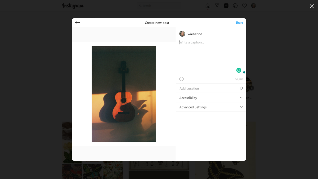Image resolution: width=318 pixels, height=179 pixels.
Task: Click the location pin icon
Action: pyautogui.click(x=241, y=89)
